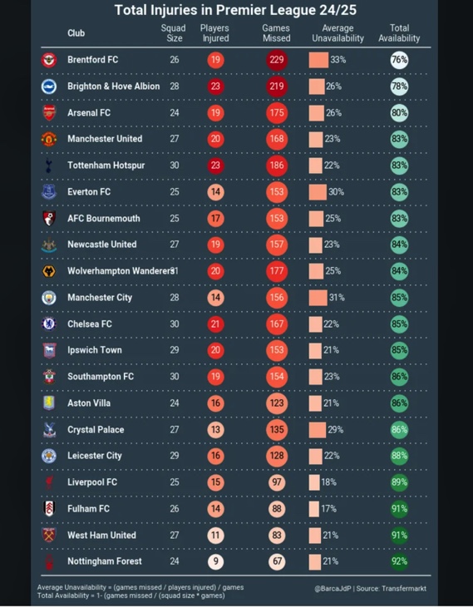Click Brentford's 229 games missed bubble
The width and height of the screenshot is (473, 608).
pos(277,60)
